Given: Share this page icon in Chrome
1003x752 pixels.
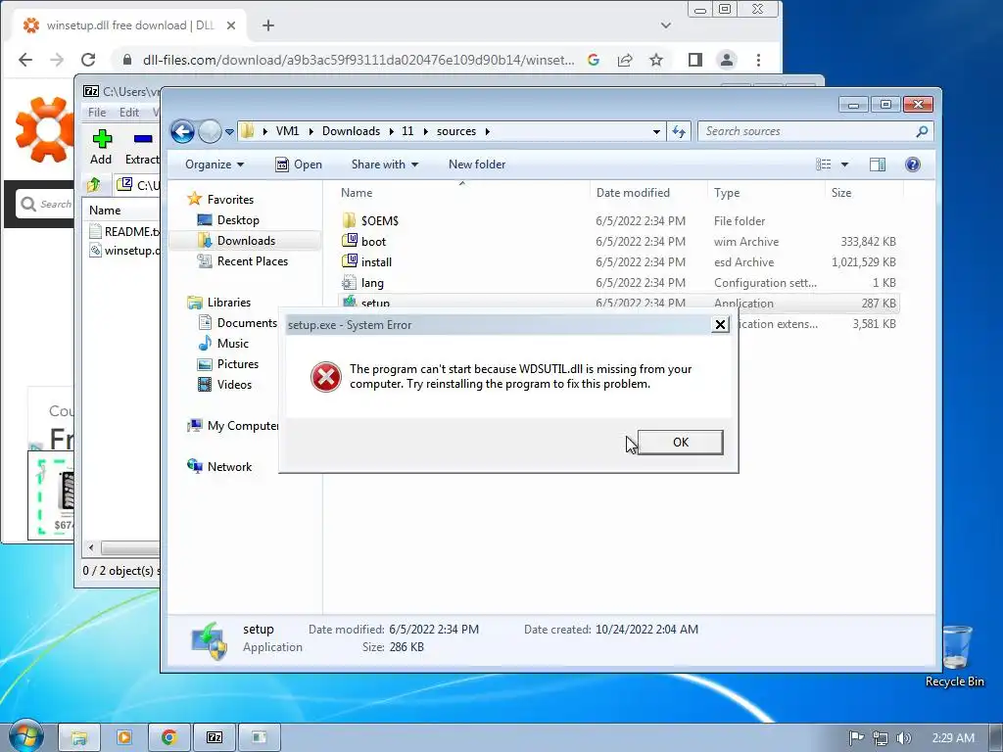Looking at the screenshot, I should point(625,60).
